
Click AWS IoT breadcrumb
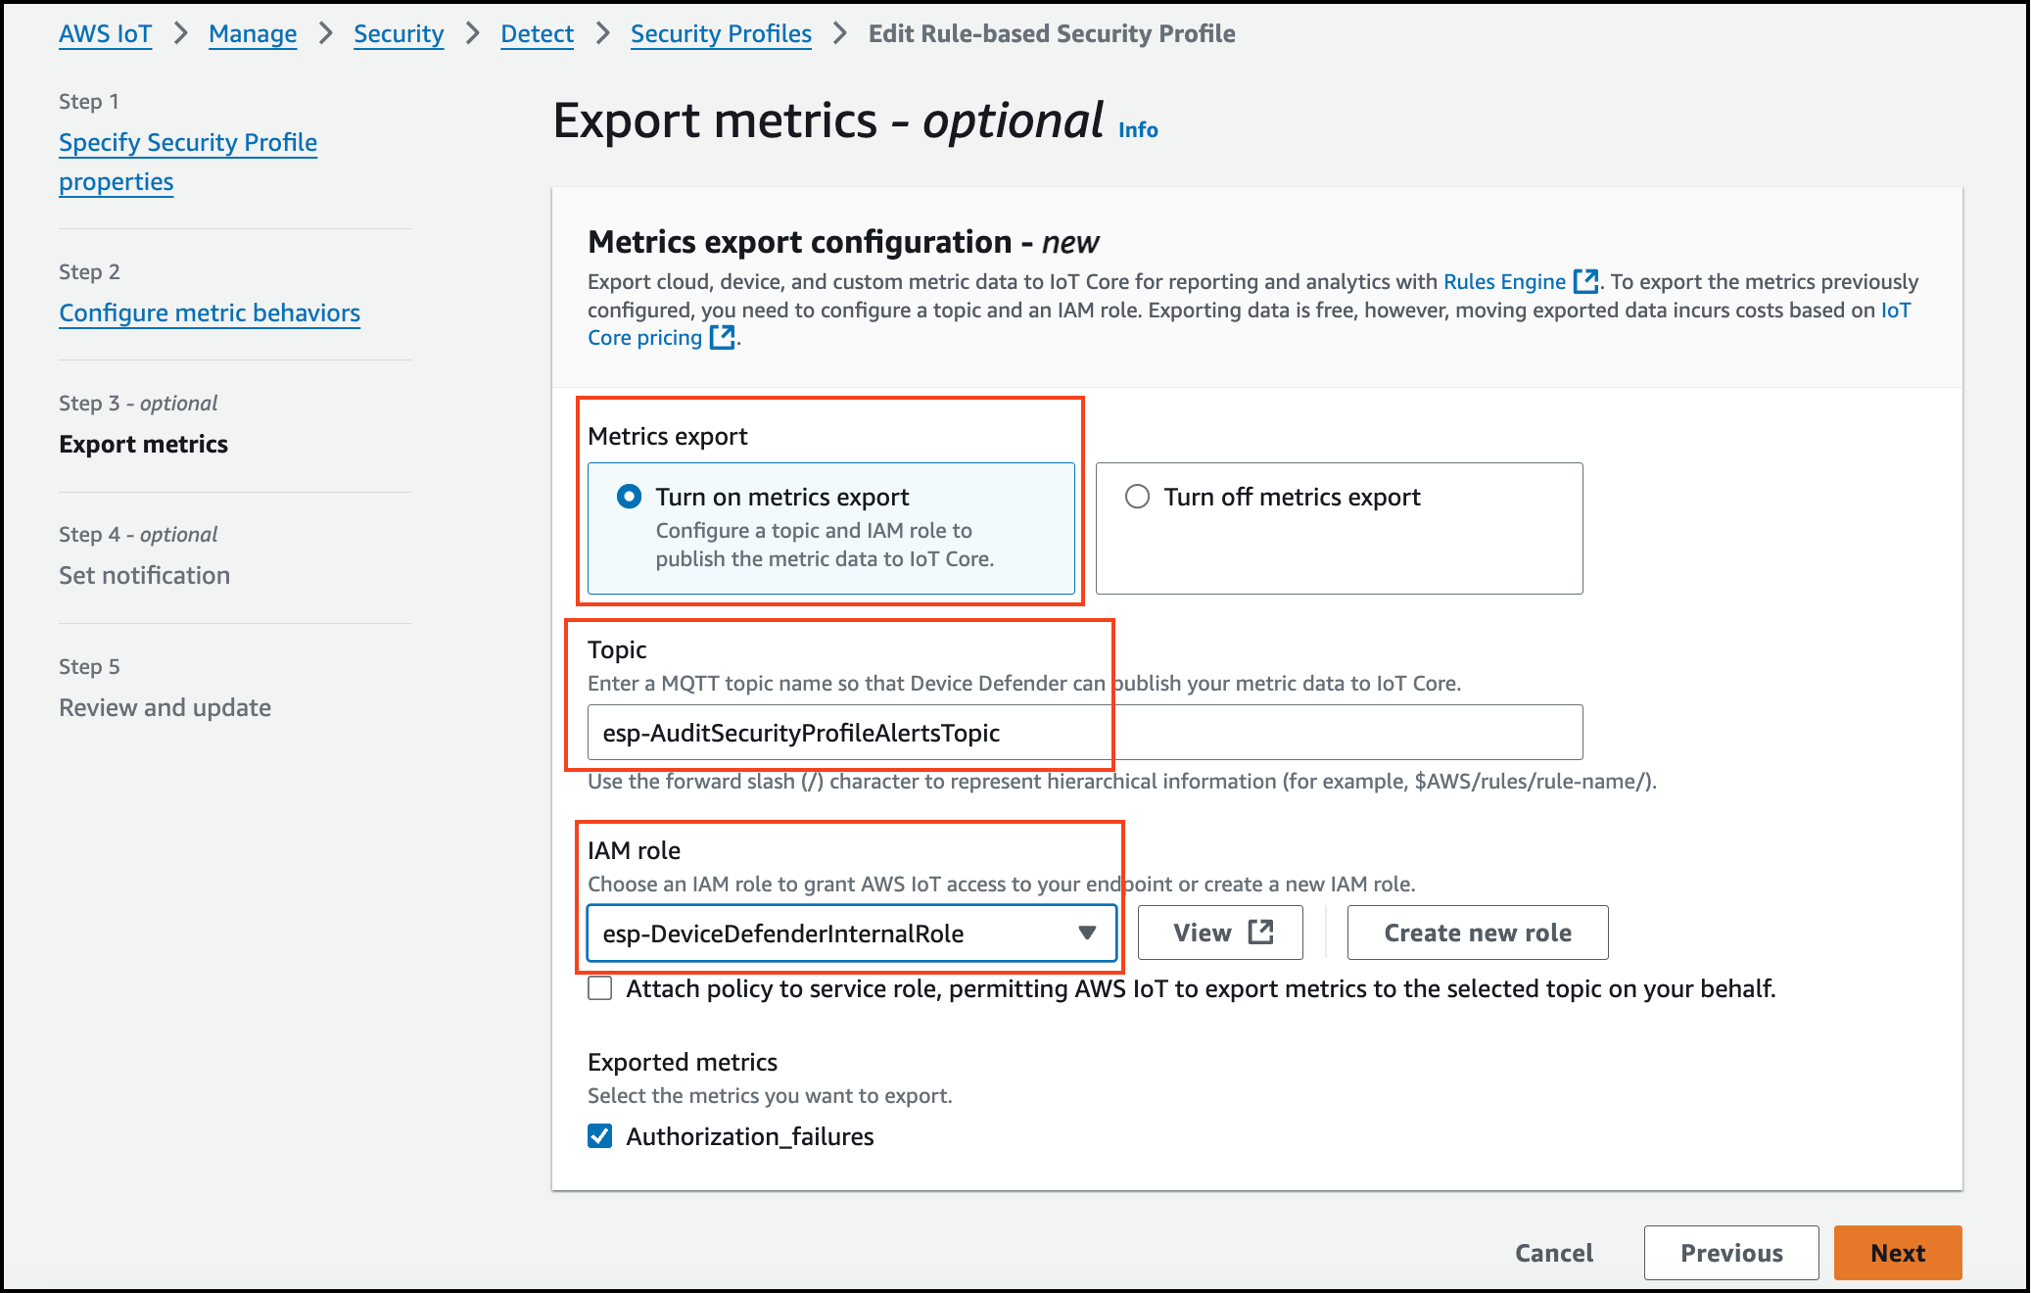(x=105, y=34)
